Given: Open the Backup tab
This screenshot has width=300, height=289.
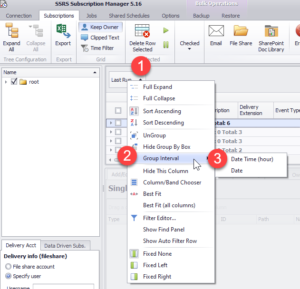Looking at the screenshot, I should [x=201, y=16].
